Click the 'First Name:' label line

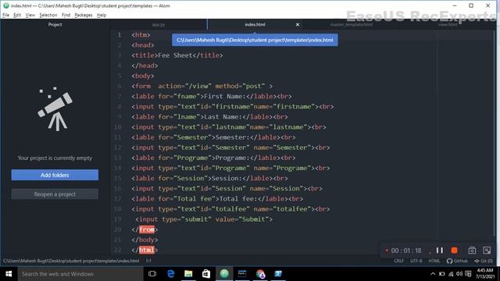(212, 96)
